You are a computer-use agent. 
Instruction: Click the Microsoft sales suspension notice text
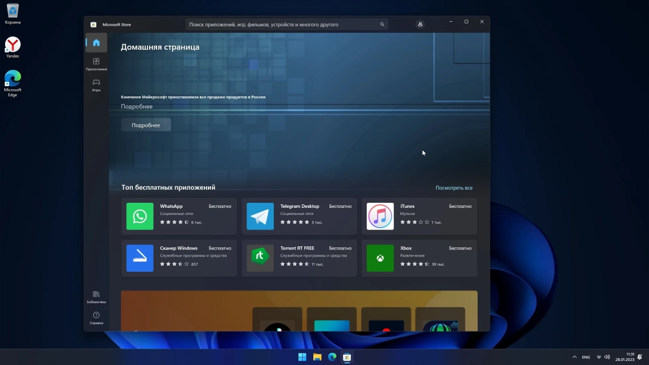coord(193,97)
